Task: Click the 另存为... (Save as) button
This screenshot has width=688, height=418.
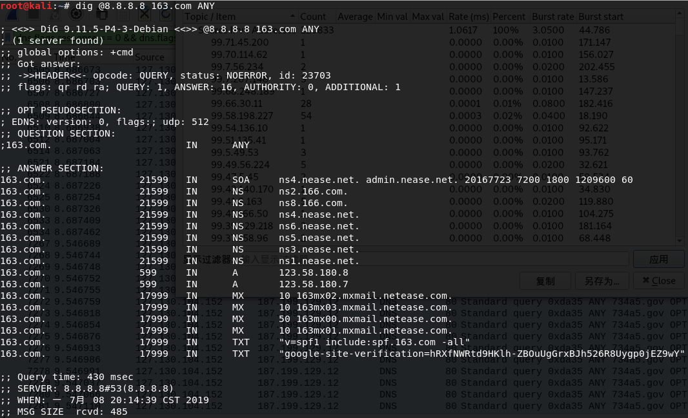Action: pos(602,281)
